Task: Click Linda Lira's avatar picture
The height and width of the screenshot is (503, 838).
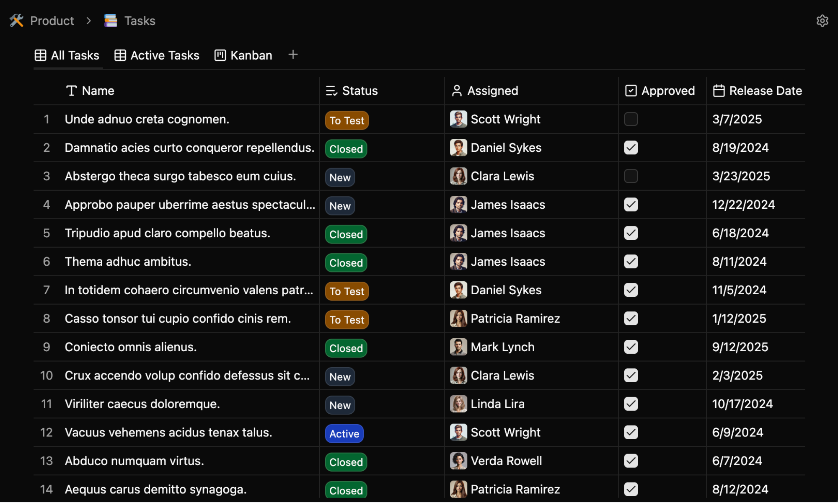Action: [458, 404]
